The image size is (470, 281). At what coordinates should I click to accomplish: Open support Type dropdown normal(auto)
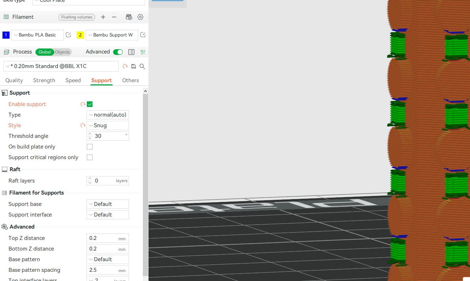pyautogui.click(x=108, y=115)
